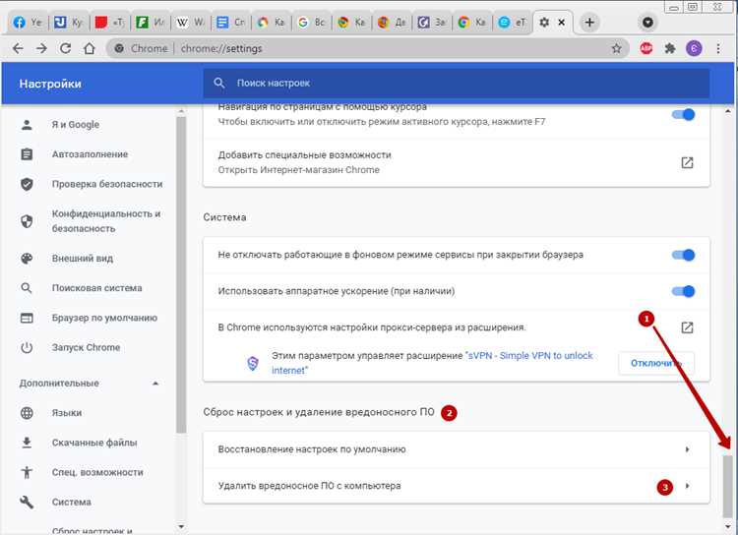Expand Удалить вредоносное ПО с компьютера

point(457,486)
